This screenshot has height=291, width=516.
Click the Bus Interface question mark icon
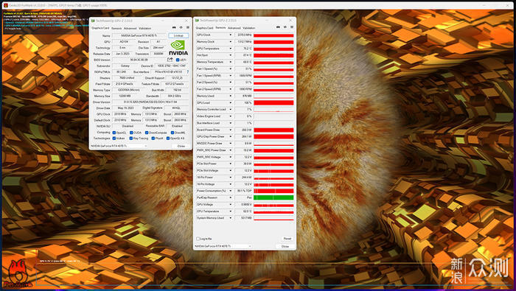(x=188, y=71)
